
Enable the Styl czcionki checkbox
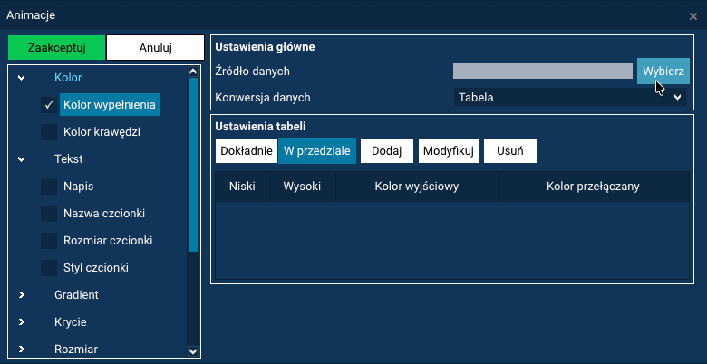[x=49, y=268]
